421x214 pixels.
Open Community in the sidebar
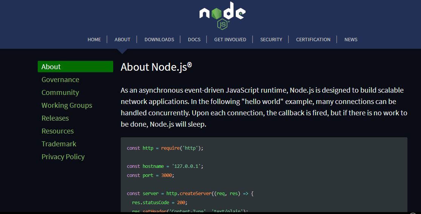click(60, 93)
